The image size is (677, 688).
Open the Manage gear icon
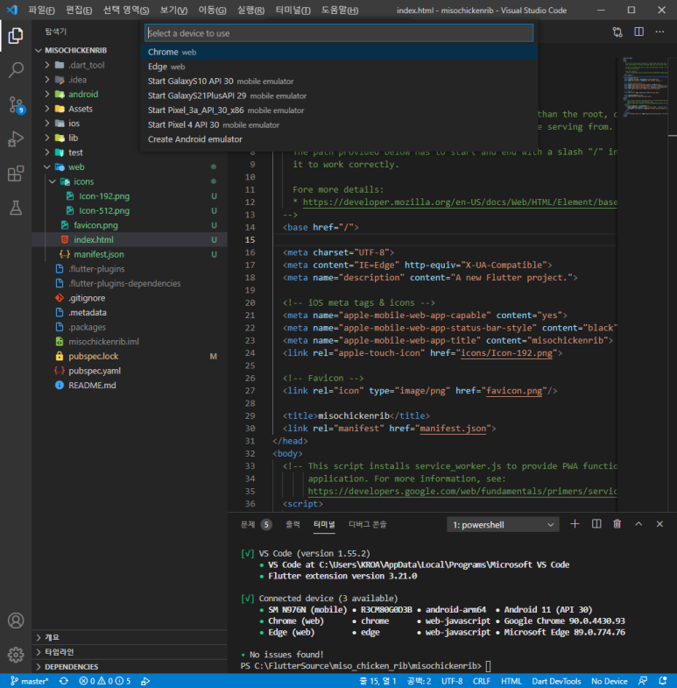[16, 655]
